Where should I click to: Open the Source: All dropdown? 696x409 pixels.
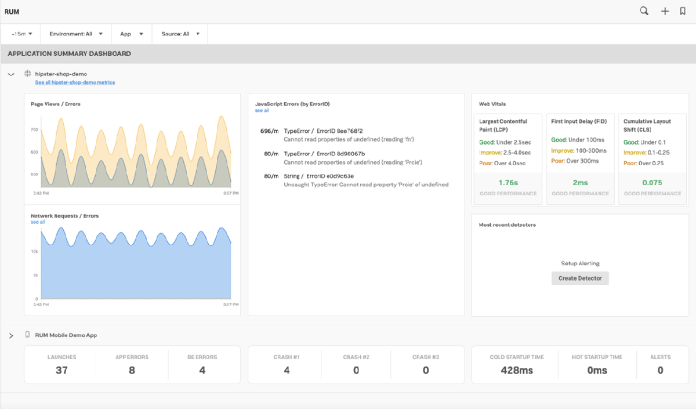[180, 34]
